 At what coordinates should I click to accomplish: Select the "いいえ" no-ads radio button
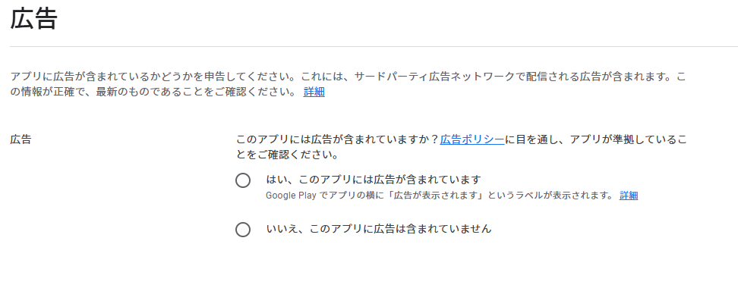[x=243, y=230]
